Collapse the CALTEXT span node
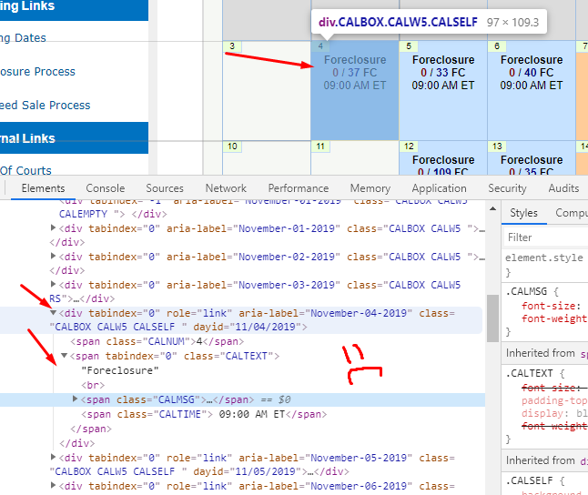The width and height of the screenshot is (588, 495). click(64, 355)
